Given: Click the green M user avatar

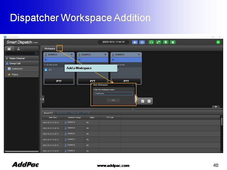Looking at the screenshot, I should (218, 42).
